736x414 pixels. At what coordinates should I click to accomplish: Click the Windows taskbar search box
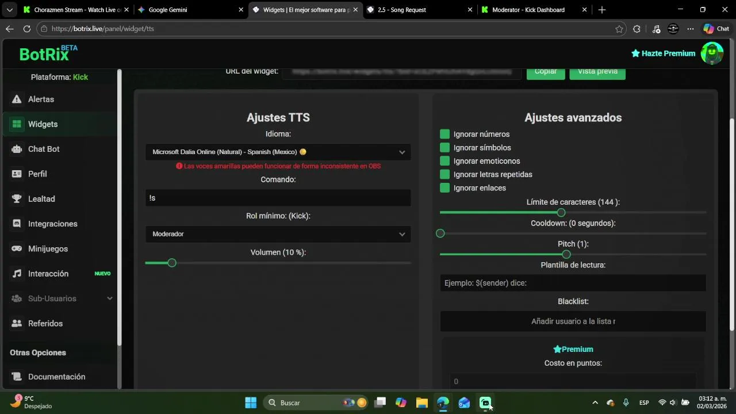pos(317,402)
